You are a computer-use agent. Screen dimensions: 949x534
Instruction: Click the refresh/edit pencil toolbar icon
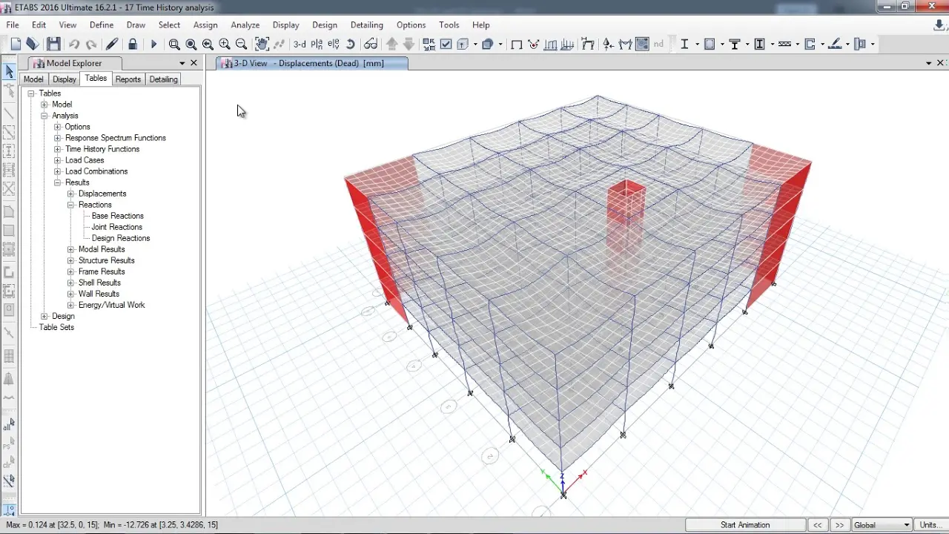112,44
